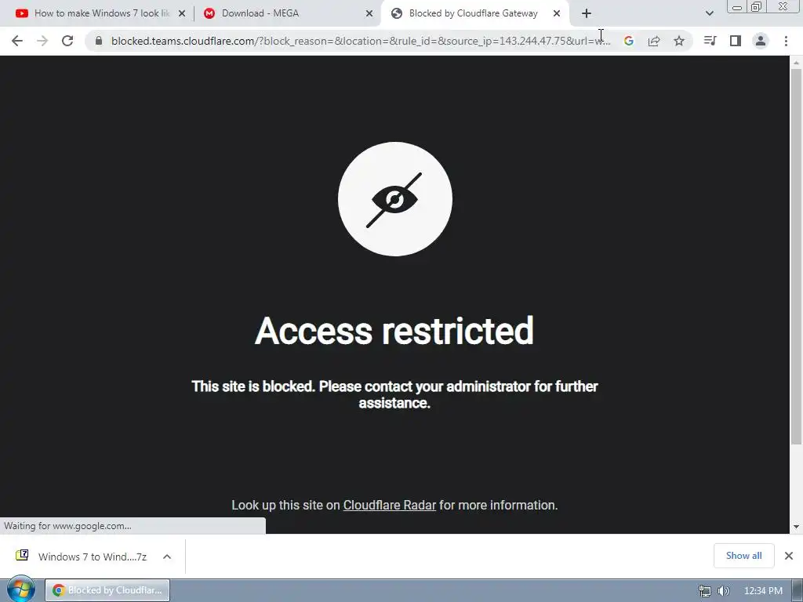Expand options for the Windows 7 to Wind...7z download
This screenshot has width=803, height=602.
[167, 557]
